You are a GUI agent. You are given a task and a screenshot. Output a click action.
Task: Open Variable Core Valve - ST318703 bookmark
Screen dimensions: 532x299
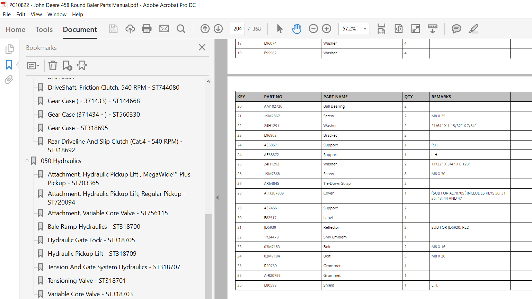pos(90,294)
